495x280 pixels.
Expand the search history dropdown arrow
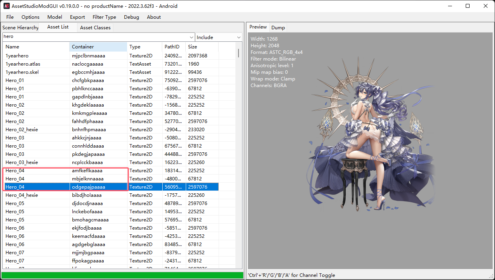[192, 37]
